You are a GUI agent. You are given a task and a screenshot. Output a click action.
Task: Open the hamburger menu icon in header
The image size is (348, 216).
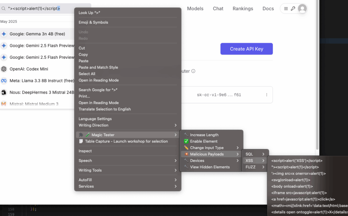[286, 8]
